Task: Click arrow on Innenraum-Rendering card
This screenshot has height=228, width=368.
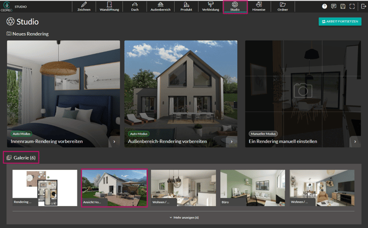Action: pos(114,142)
